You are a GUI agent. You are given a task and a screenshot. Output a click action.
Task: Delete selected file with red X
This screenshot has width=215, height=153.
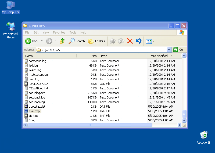point(130,41)
